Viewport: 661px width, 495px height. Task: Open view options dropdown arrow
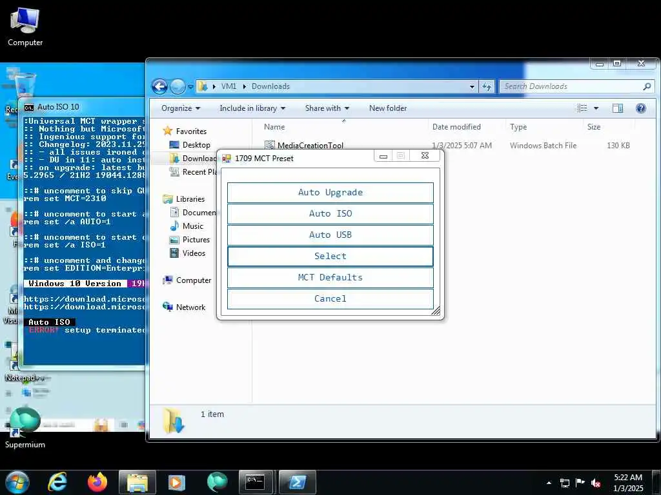596,108
